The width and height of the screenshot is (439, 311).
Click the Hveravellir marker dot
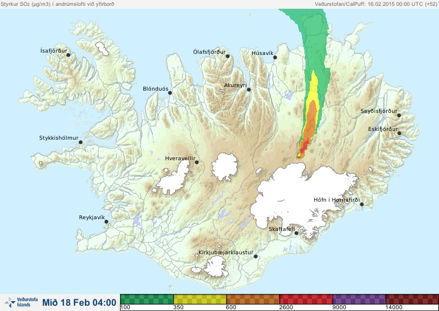click(197, 162)
